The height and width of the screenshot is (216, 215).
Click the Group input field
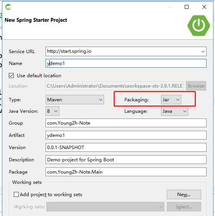[126, 123]
